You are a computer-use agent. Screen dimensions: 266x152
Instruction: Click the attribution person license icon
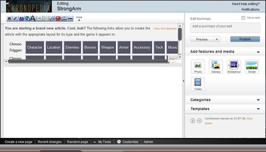[x=193, y=121]
